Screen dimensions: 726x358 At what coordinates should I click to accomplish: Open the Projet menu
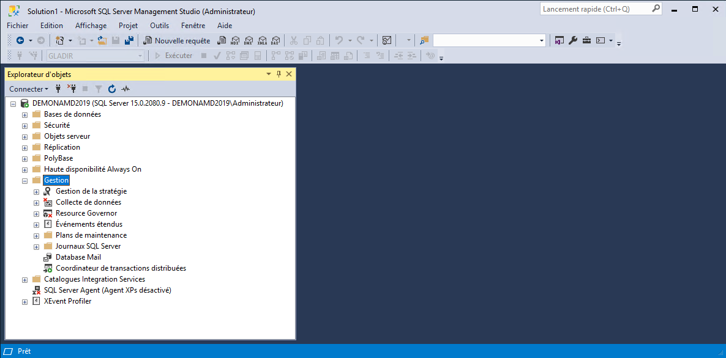(x=129, y=26)
